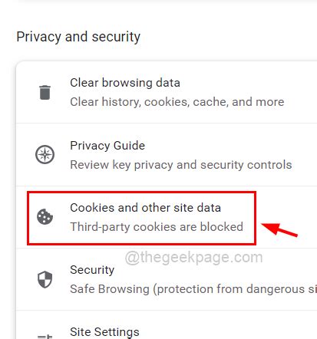The image size is (317, 339).
Task: Open Clear browsing data
Action: pos(167,92)
